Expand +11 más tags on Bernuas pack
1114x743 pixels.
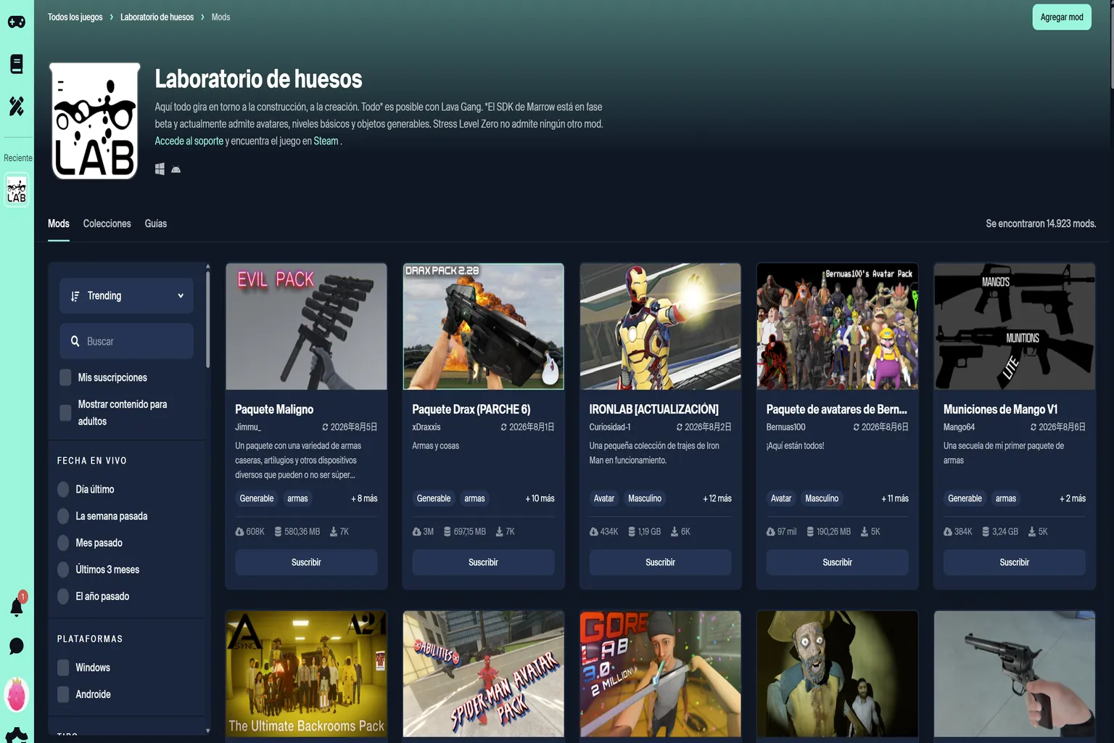tap(894, 498)
